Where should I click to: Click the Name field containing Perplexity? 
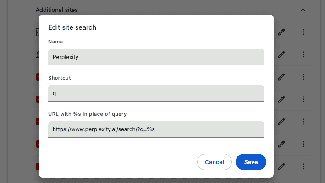[156, 57]
